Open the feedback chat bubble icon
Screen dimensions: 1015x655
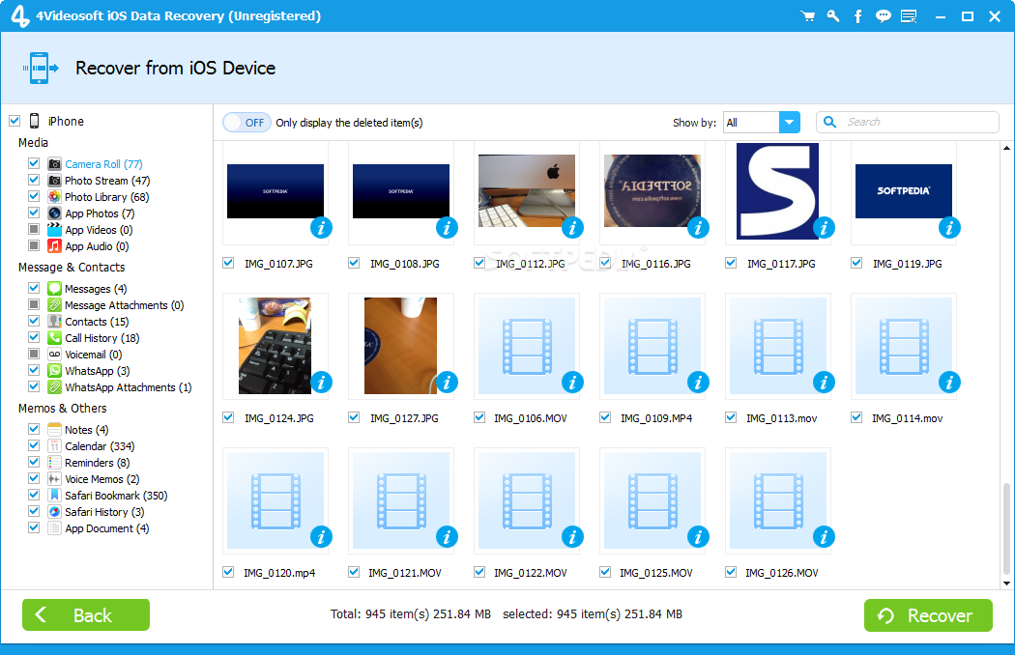pos(883,16)
